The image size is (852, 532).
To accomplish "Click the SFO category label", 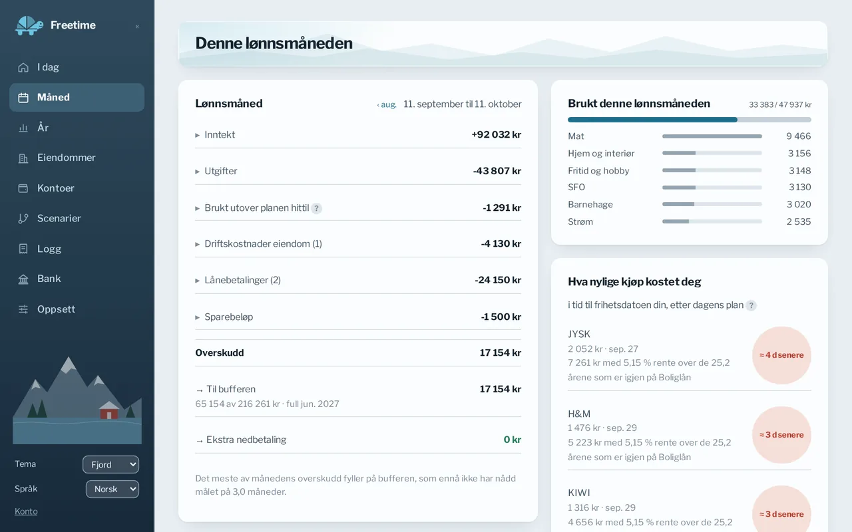I will (x=576, y=188).
